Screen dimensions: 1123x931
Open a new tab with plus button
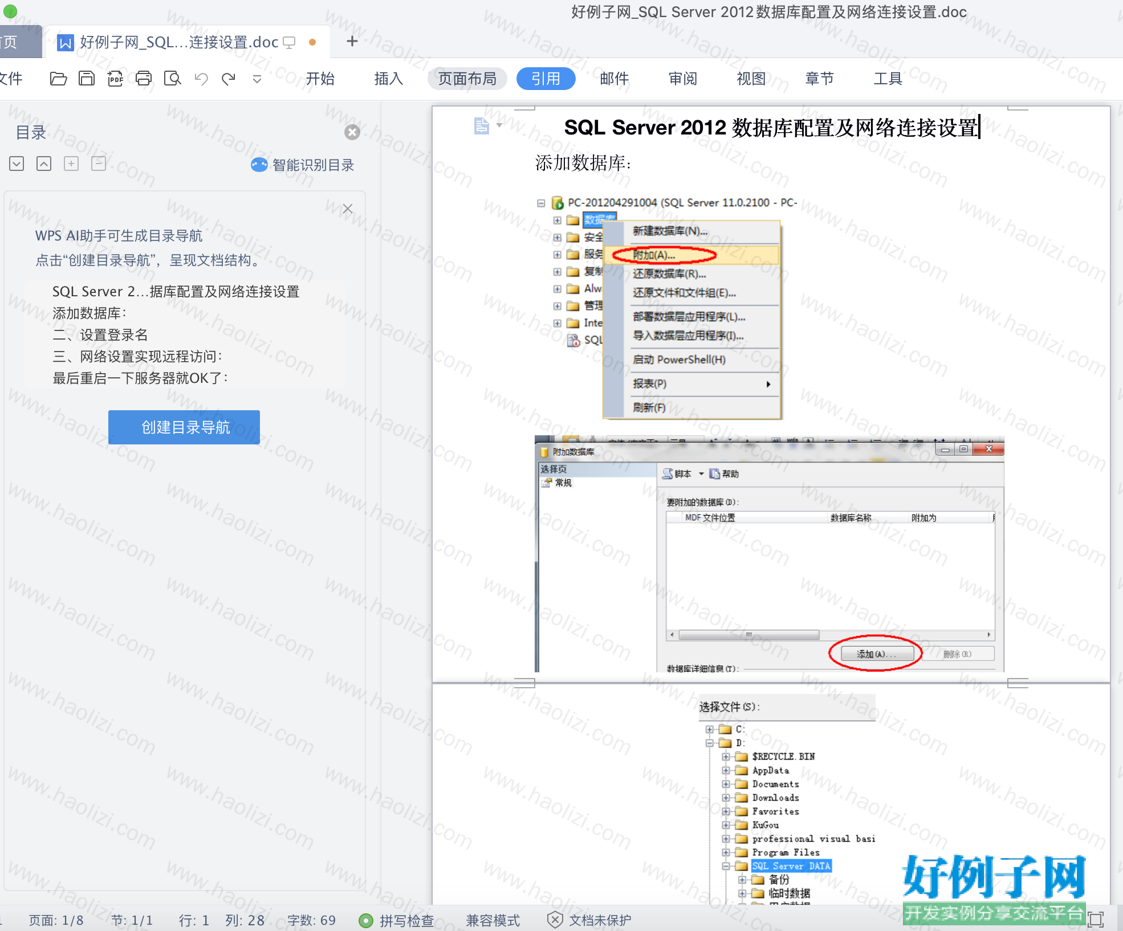point(352,41)
